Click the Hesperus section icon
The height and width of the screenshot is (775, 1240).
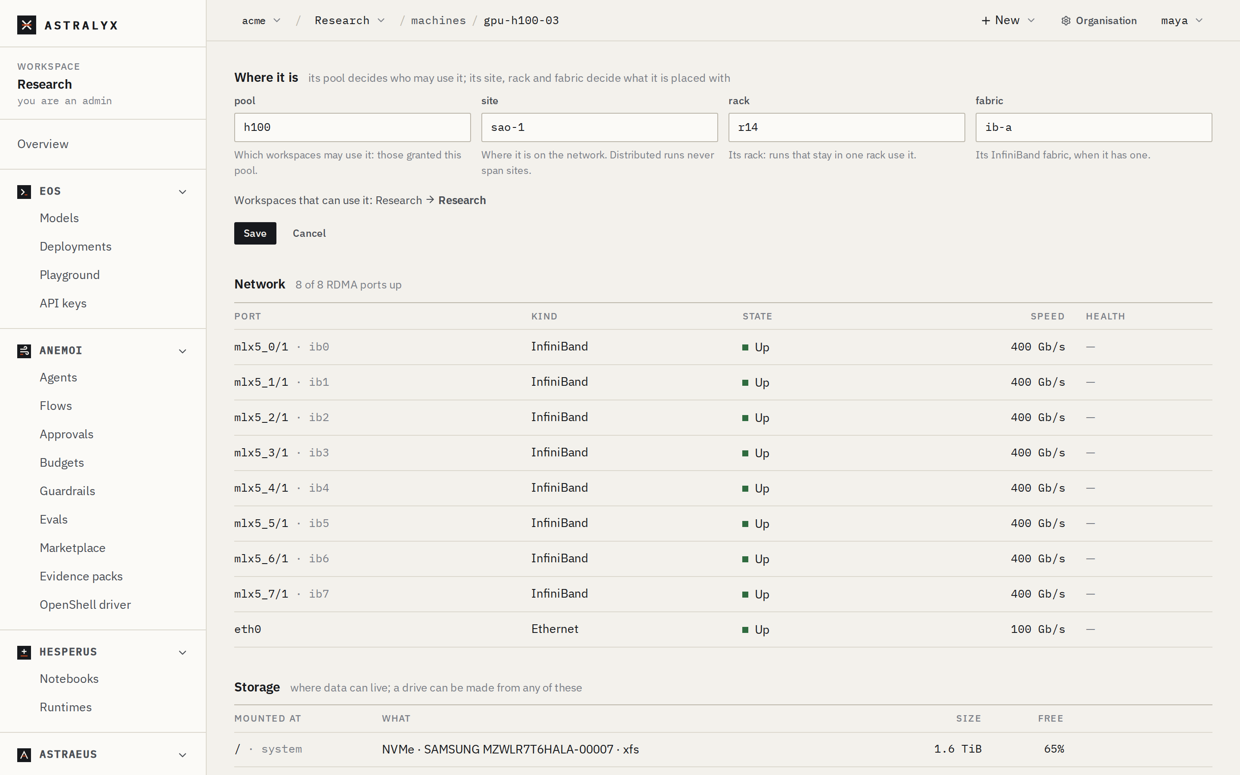click(x=24, y=652)
